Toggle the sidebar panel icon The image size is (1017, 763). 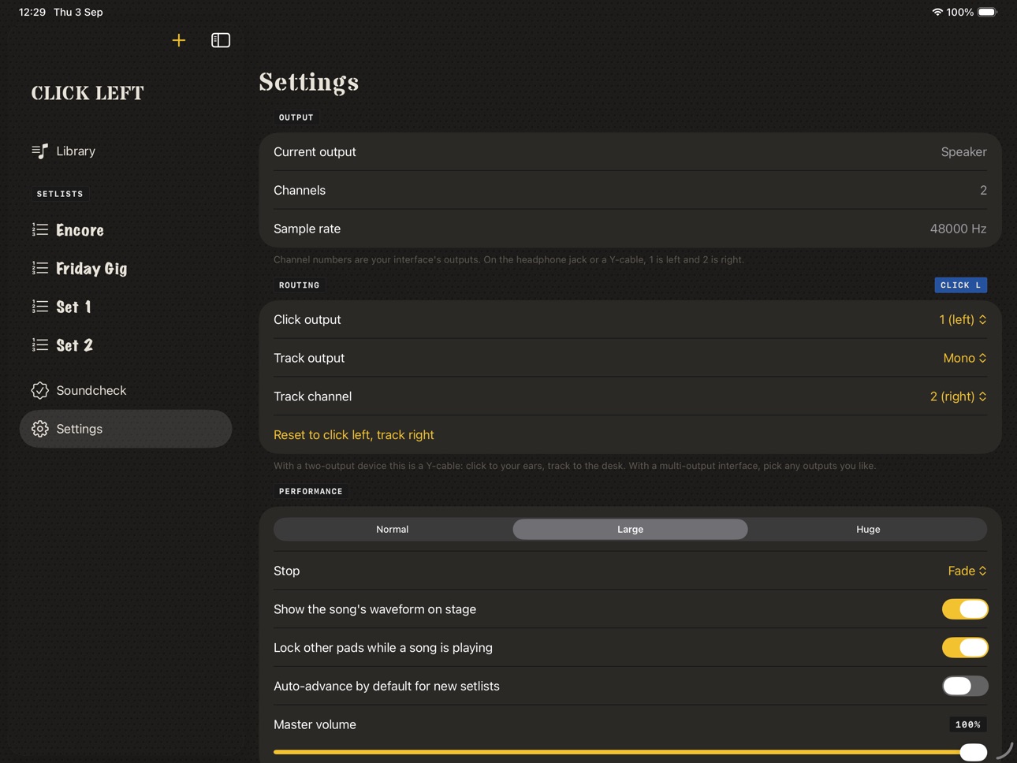tap(221, 40)
